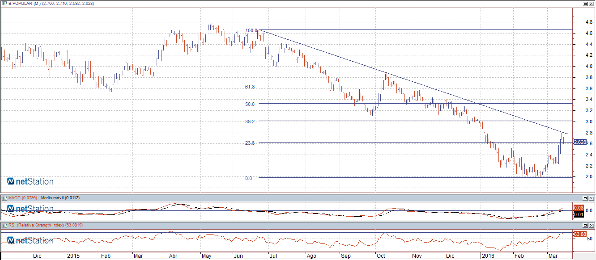Click the netStation logo in price chart
Viewport: 596px width, 260px height.
tap(30, 181)
